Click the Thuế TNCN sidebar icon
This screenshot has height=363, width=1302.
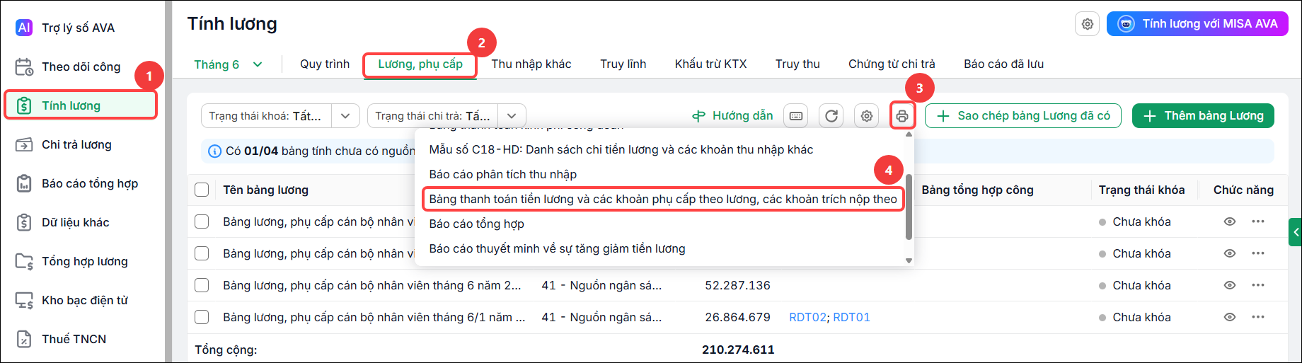pyautogui.click(x=24, y=339)
